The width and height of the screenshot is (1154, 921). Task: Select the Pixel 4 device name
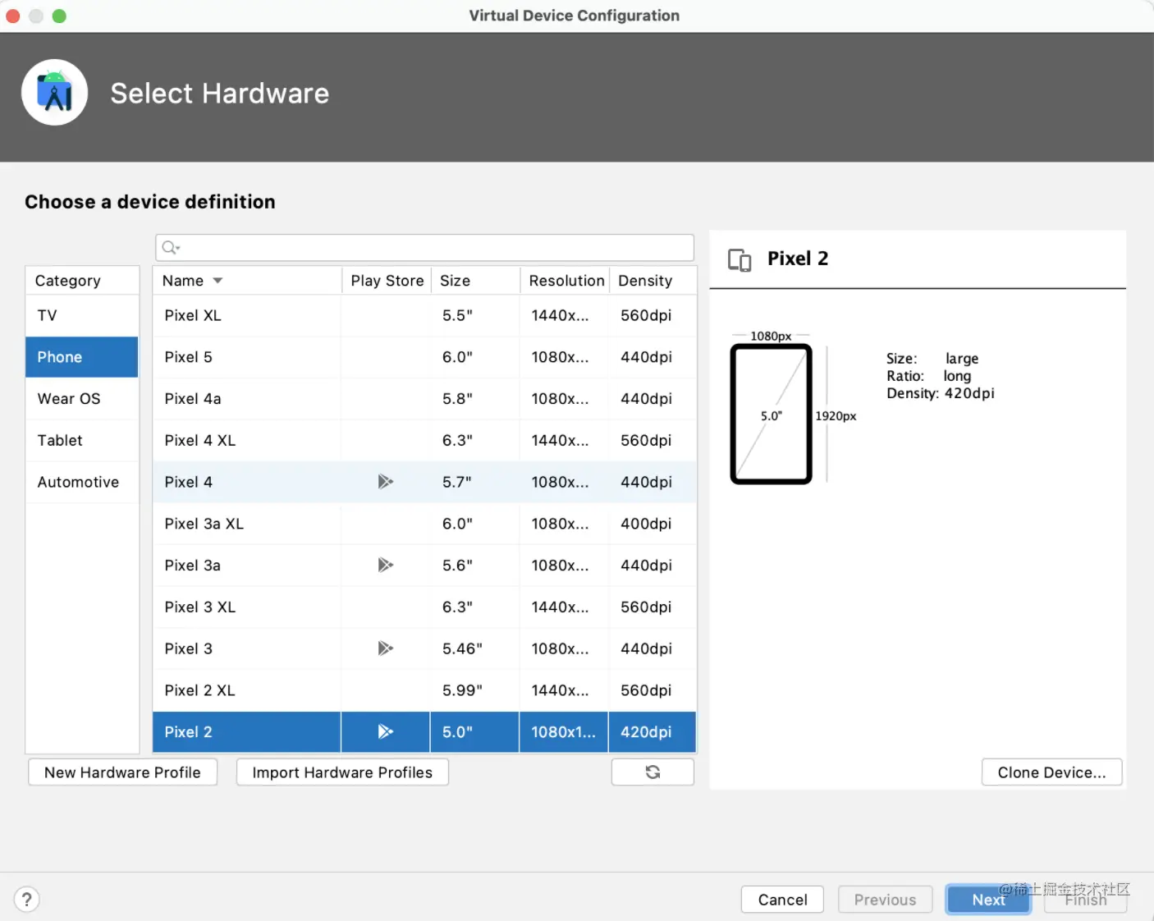point(188,482)
